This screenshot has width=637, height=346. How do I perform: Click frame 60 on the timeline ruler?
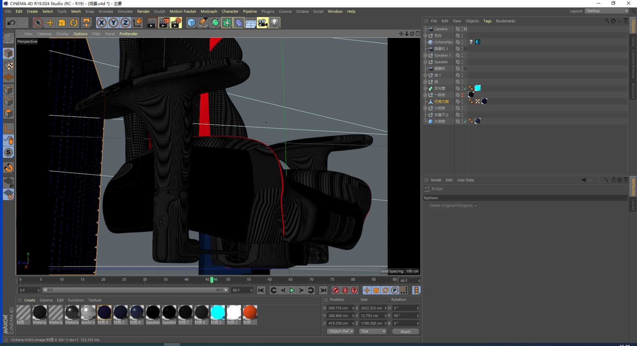click(270, 280)
